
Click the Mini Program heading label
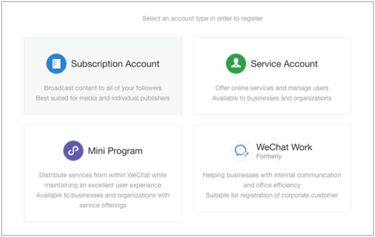pyautogui.click(x=115, y=150)
